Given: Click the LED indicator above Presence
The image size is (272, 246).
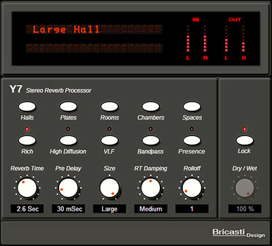Looking at the screenshot, I should pyautogui.click(x=192, y=129).
